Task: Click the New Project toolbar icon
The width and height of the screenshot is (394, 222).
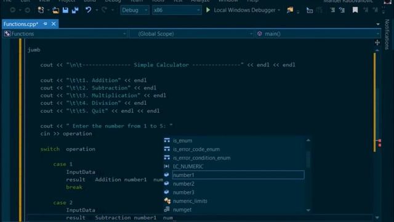Action: (x=41, y=10)
